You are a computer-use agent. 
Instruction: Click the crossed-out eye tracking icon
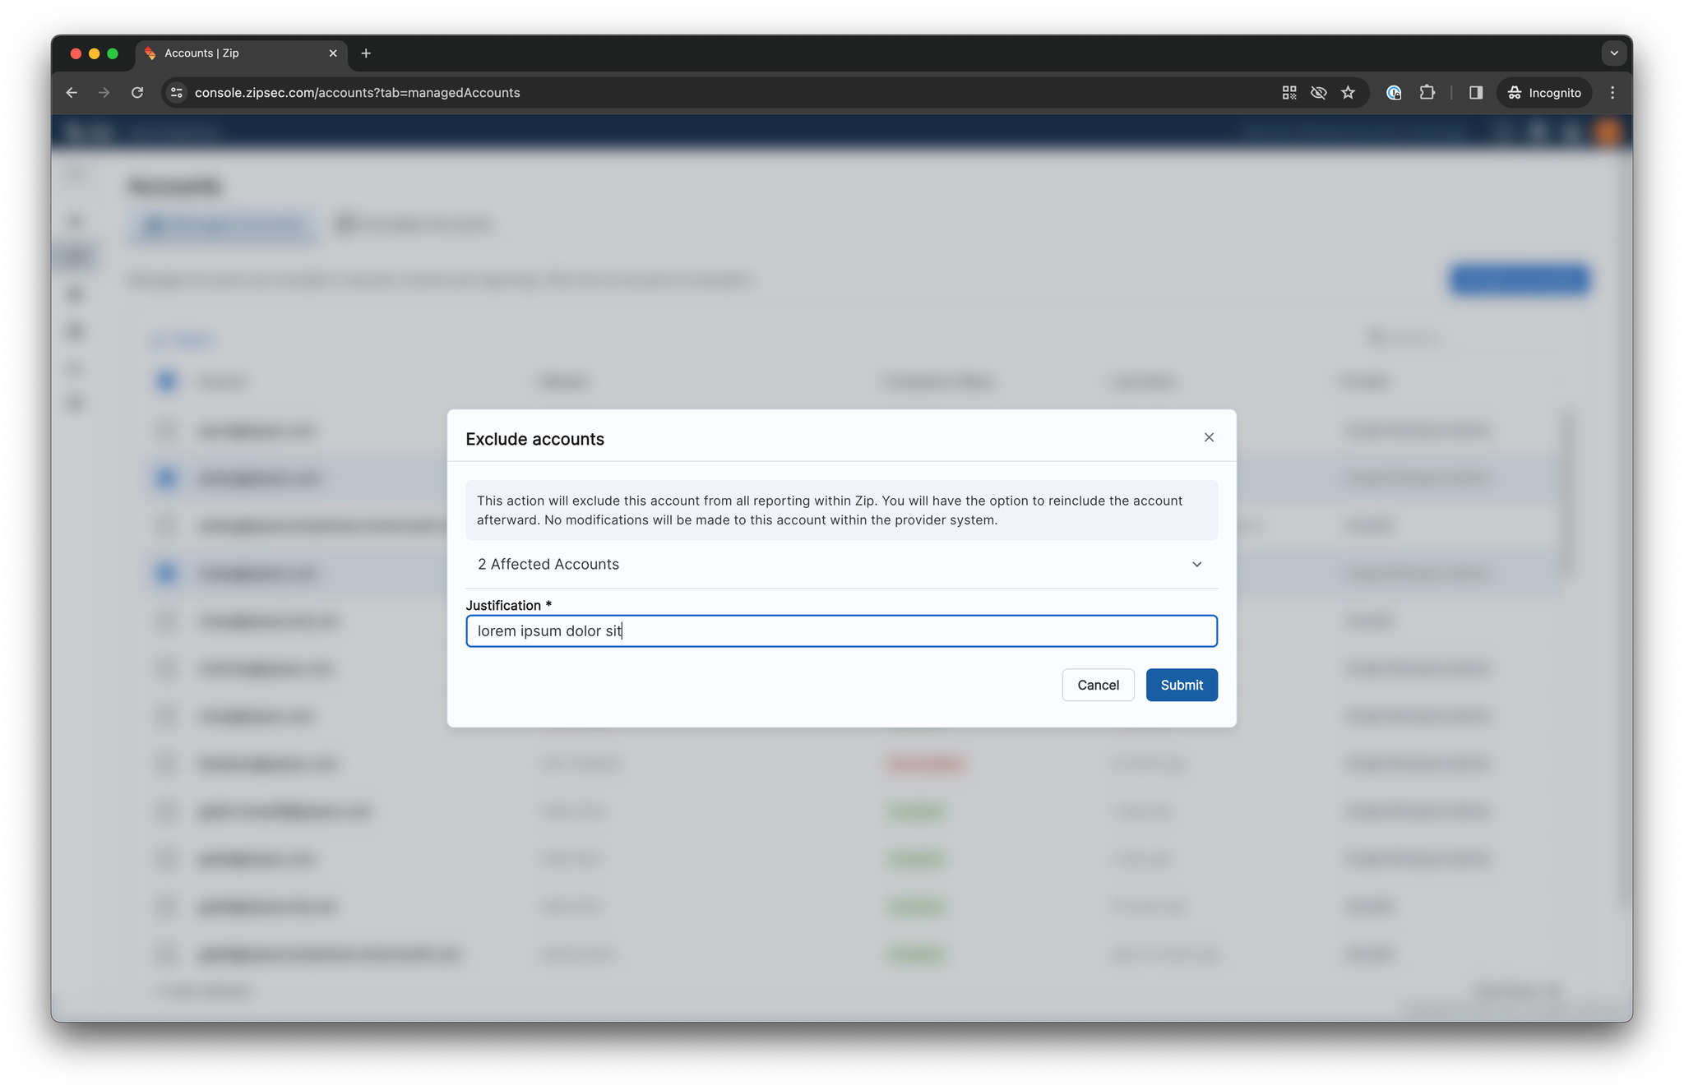(x=1318, y=93)
